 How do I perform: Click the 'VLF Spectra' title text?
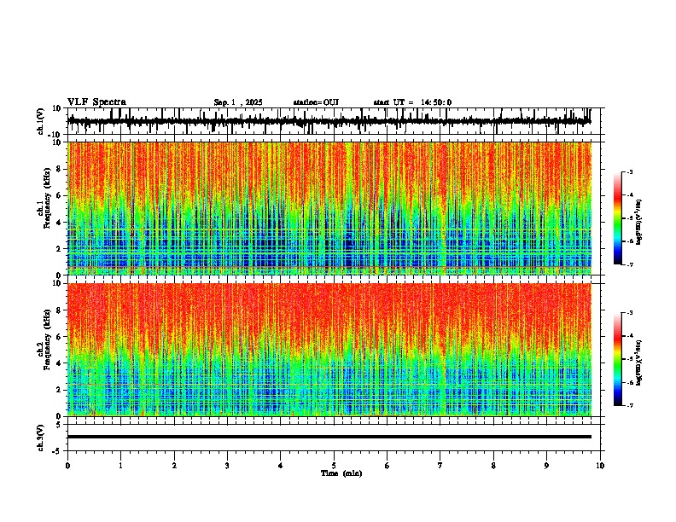(x=96, y=101)
